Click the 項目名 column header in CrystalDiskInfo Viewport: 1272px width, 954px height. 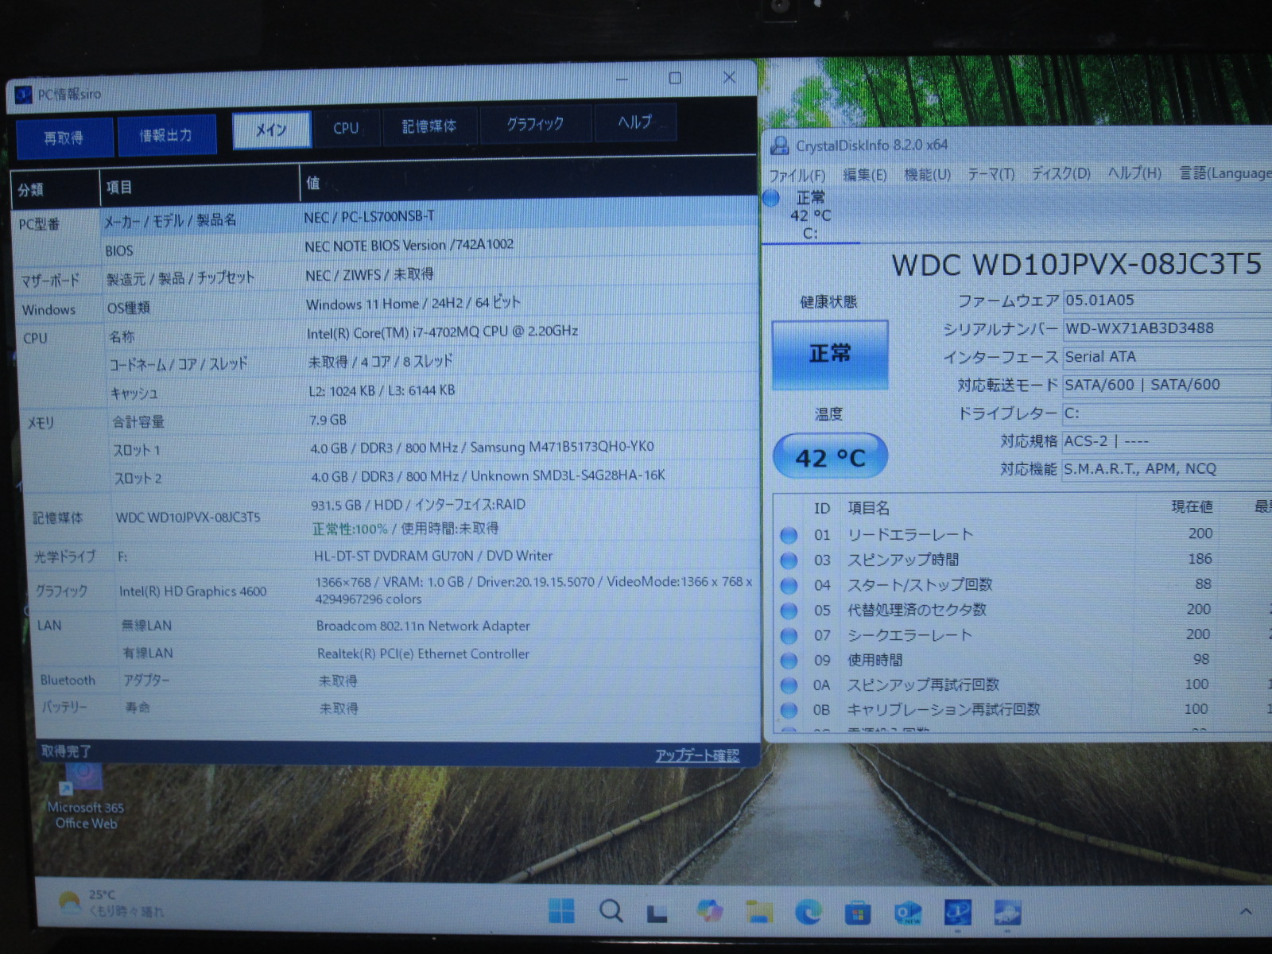869,508
